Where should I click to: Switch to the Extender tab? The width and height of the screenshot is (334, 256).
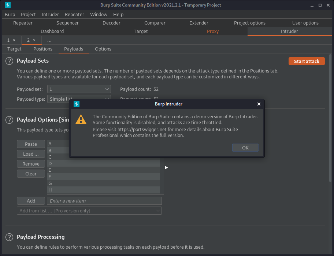199,23
